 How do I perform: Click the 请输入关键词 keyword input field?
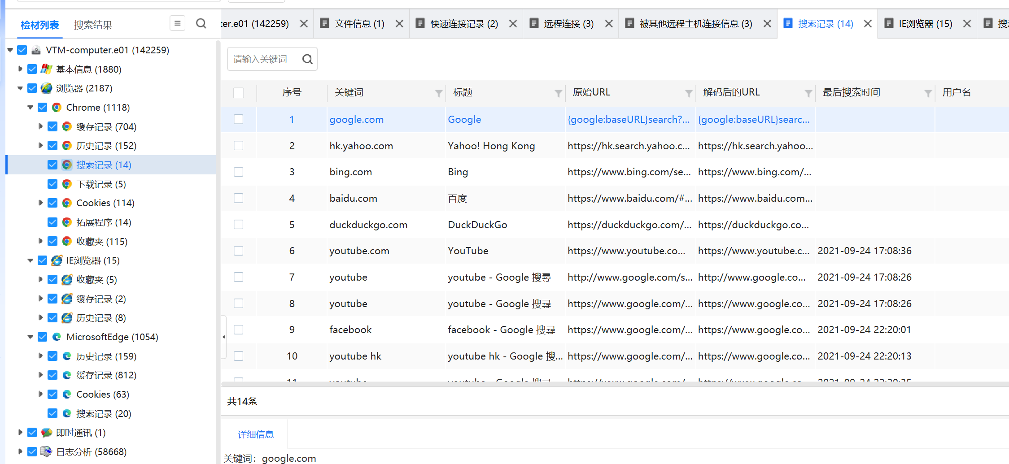click(x=265, y=59)
